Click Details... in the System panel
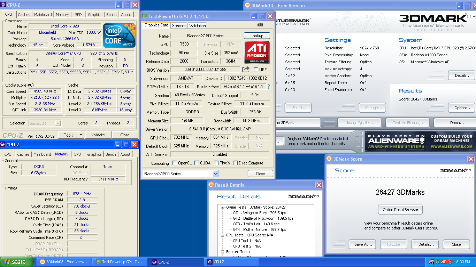 (462, 75)
